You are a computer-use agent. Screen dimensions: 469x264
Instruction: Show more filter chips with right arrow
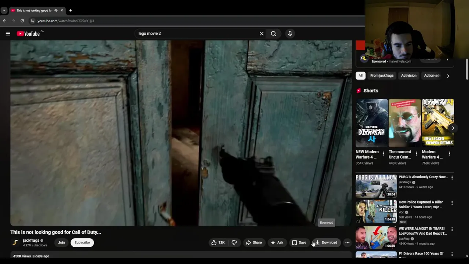pos(448,76)
